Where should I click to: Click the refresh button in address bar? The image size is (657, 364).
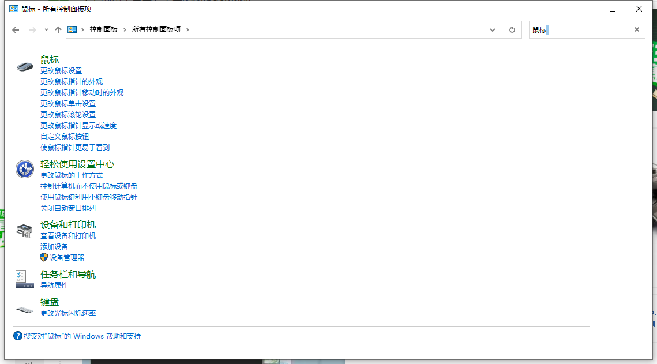[512, 29]
